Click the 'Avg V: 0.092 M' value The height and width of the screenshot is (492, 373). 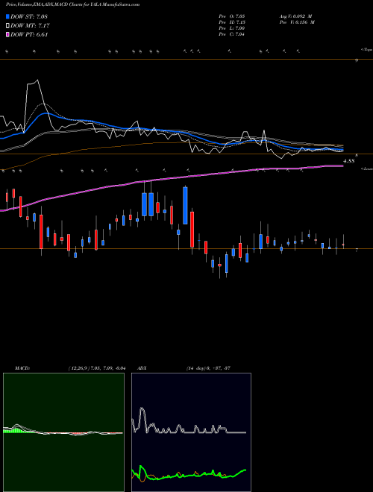tap(296, 16)
